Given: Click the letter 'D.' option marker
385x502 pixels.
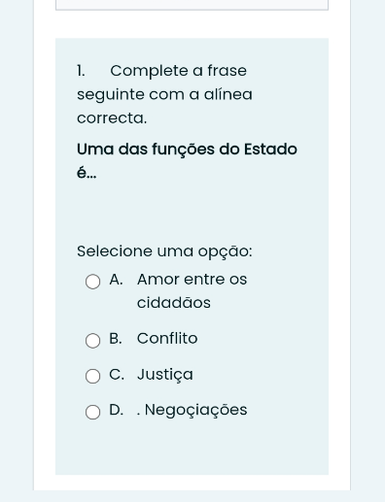Looking at the screenshot, I should [x=117, y=410].
